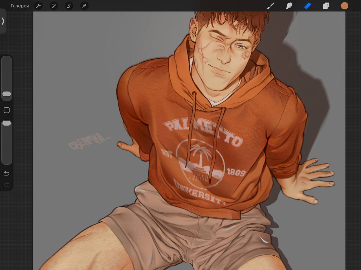Viewport: 361px width, 270px height.
Task: Redo the last undone action
Action: click(x=6, y=184)
